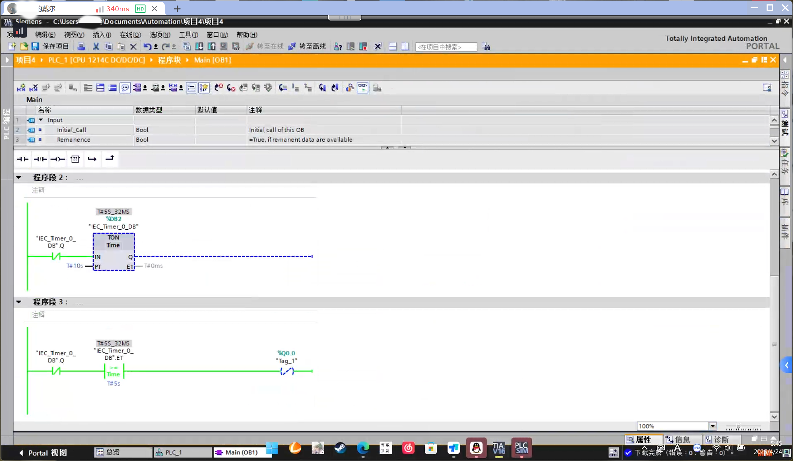The width and height of the screenshot is (793, 461).
Task: Switch to the 诊断 tab
Action: click(721, 439)
